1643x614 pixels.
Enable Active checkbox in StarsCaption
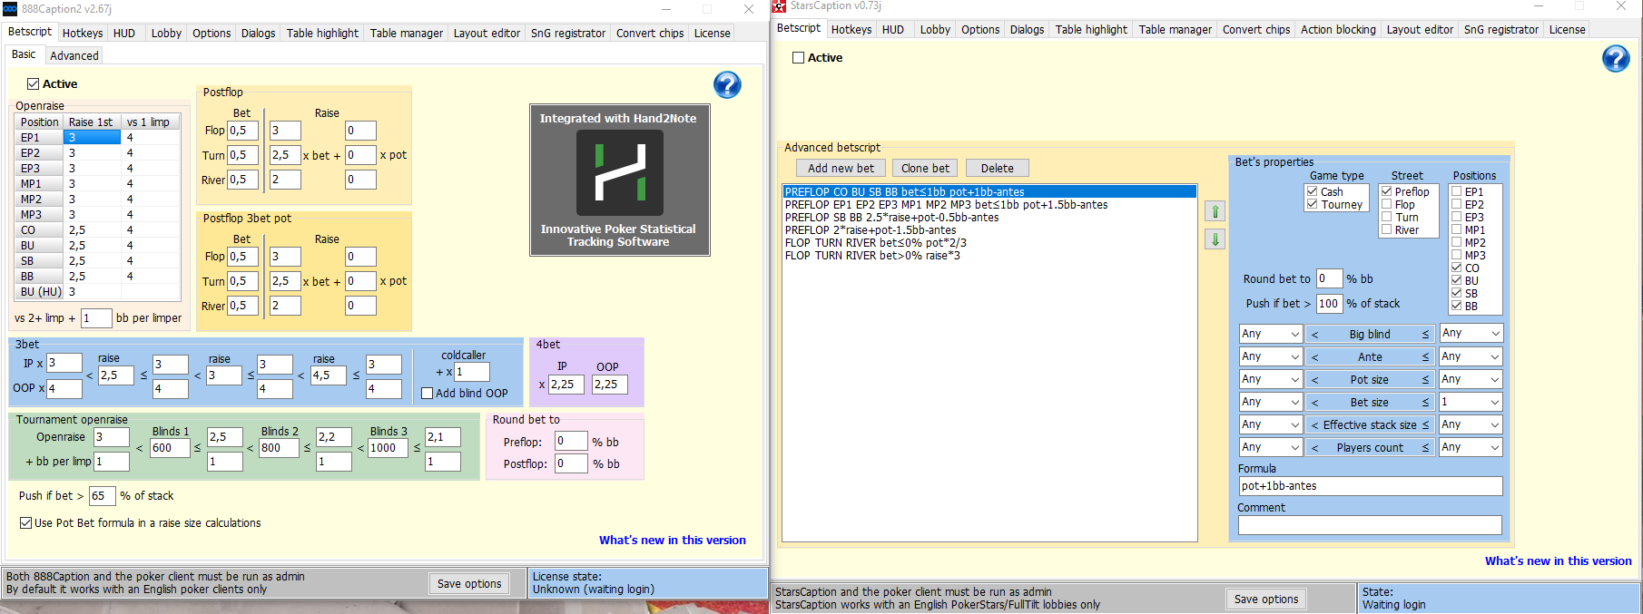(798, 57)
